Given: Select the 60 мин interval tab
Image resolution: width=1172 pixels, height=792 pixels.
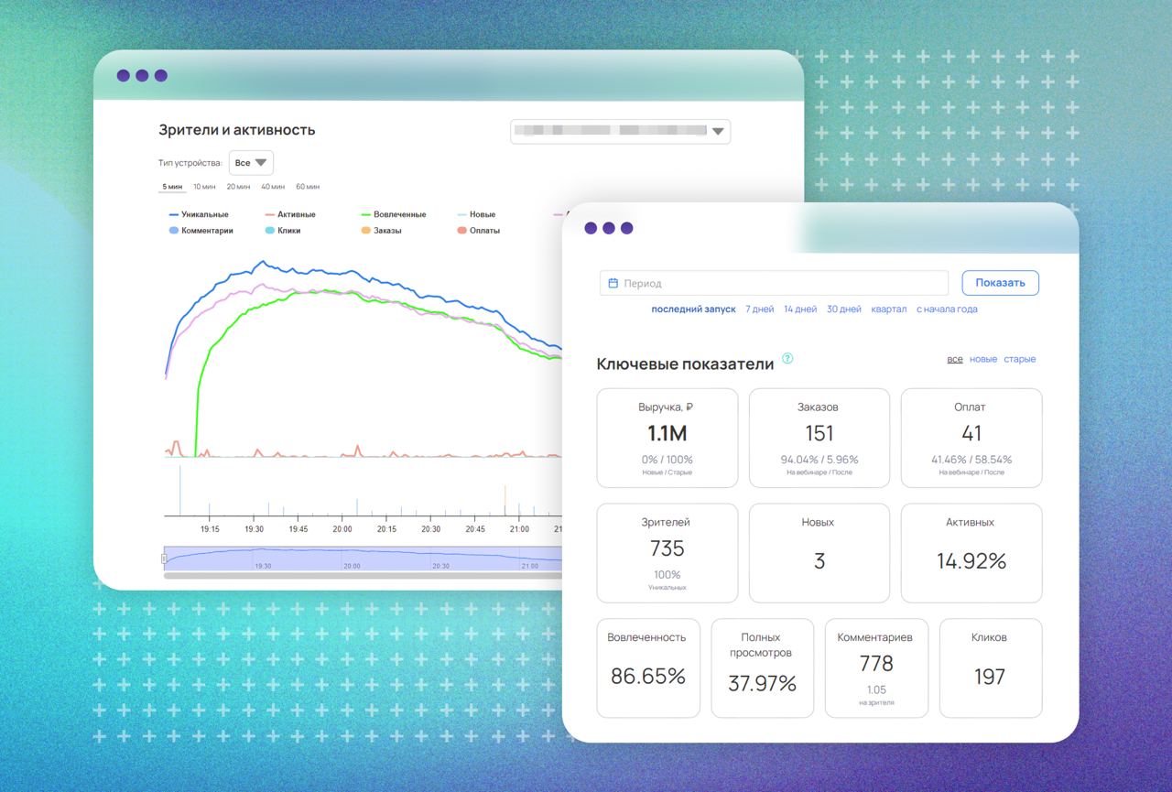Looking at the screenshot, I should [308, 187].
